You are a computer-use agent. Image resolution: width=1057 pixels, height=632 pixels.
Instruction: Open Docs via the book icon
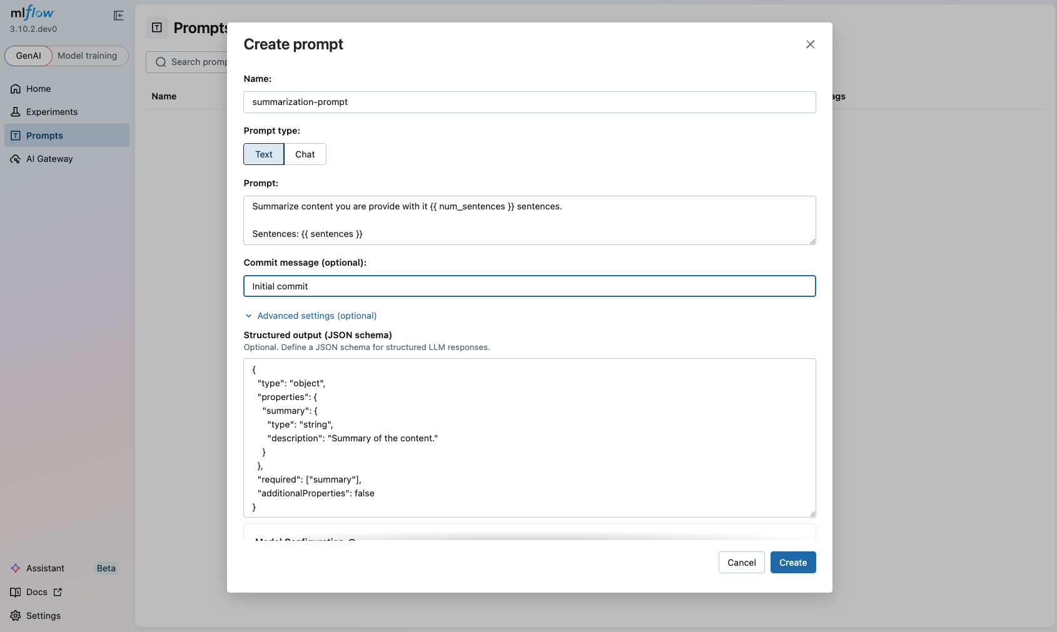point(15,592)
